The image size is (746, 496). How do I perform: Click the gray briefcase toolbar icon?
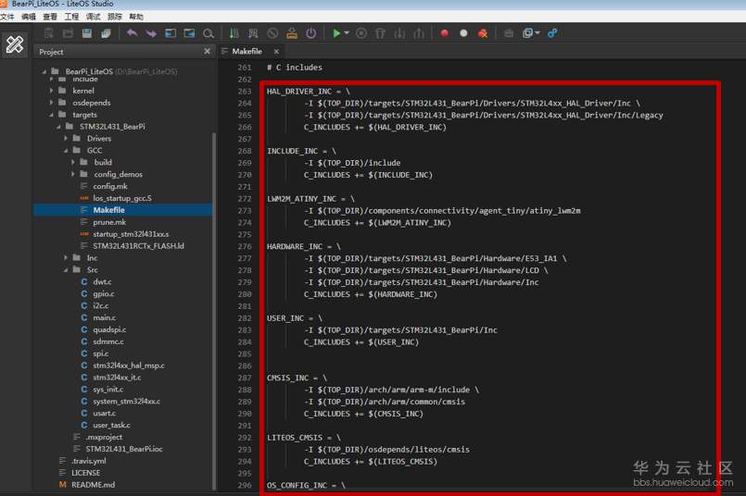tap(509, 33)
